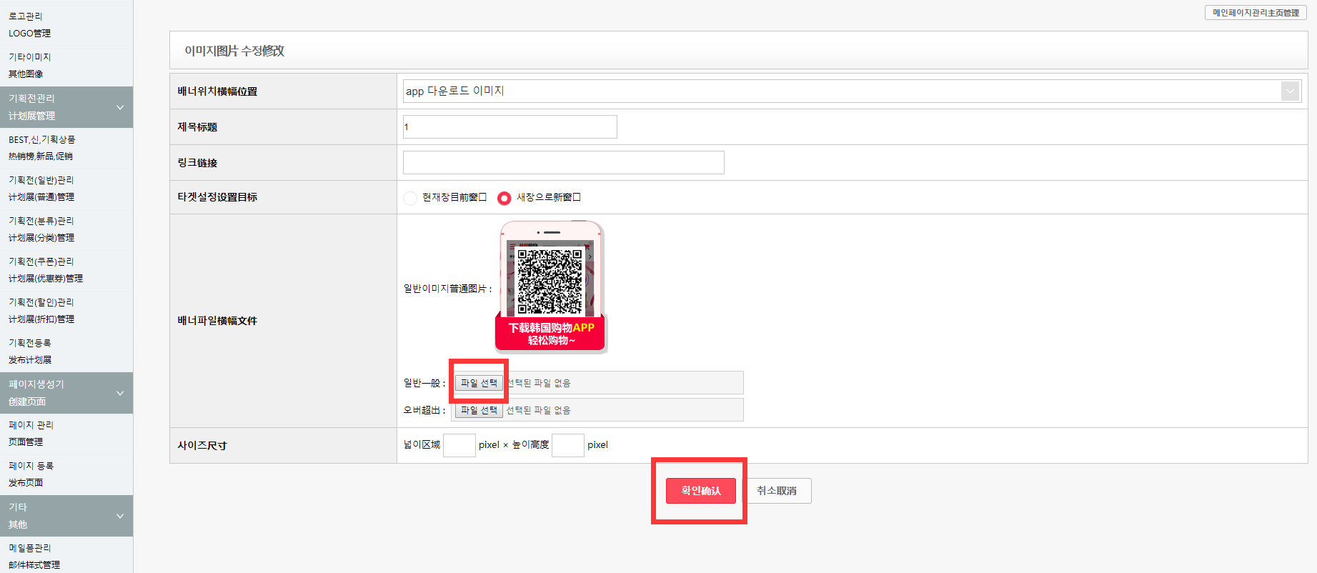Click the 타겟설정设置目标 row label

(x=217, y=197)
